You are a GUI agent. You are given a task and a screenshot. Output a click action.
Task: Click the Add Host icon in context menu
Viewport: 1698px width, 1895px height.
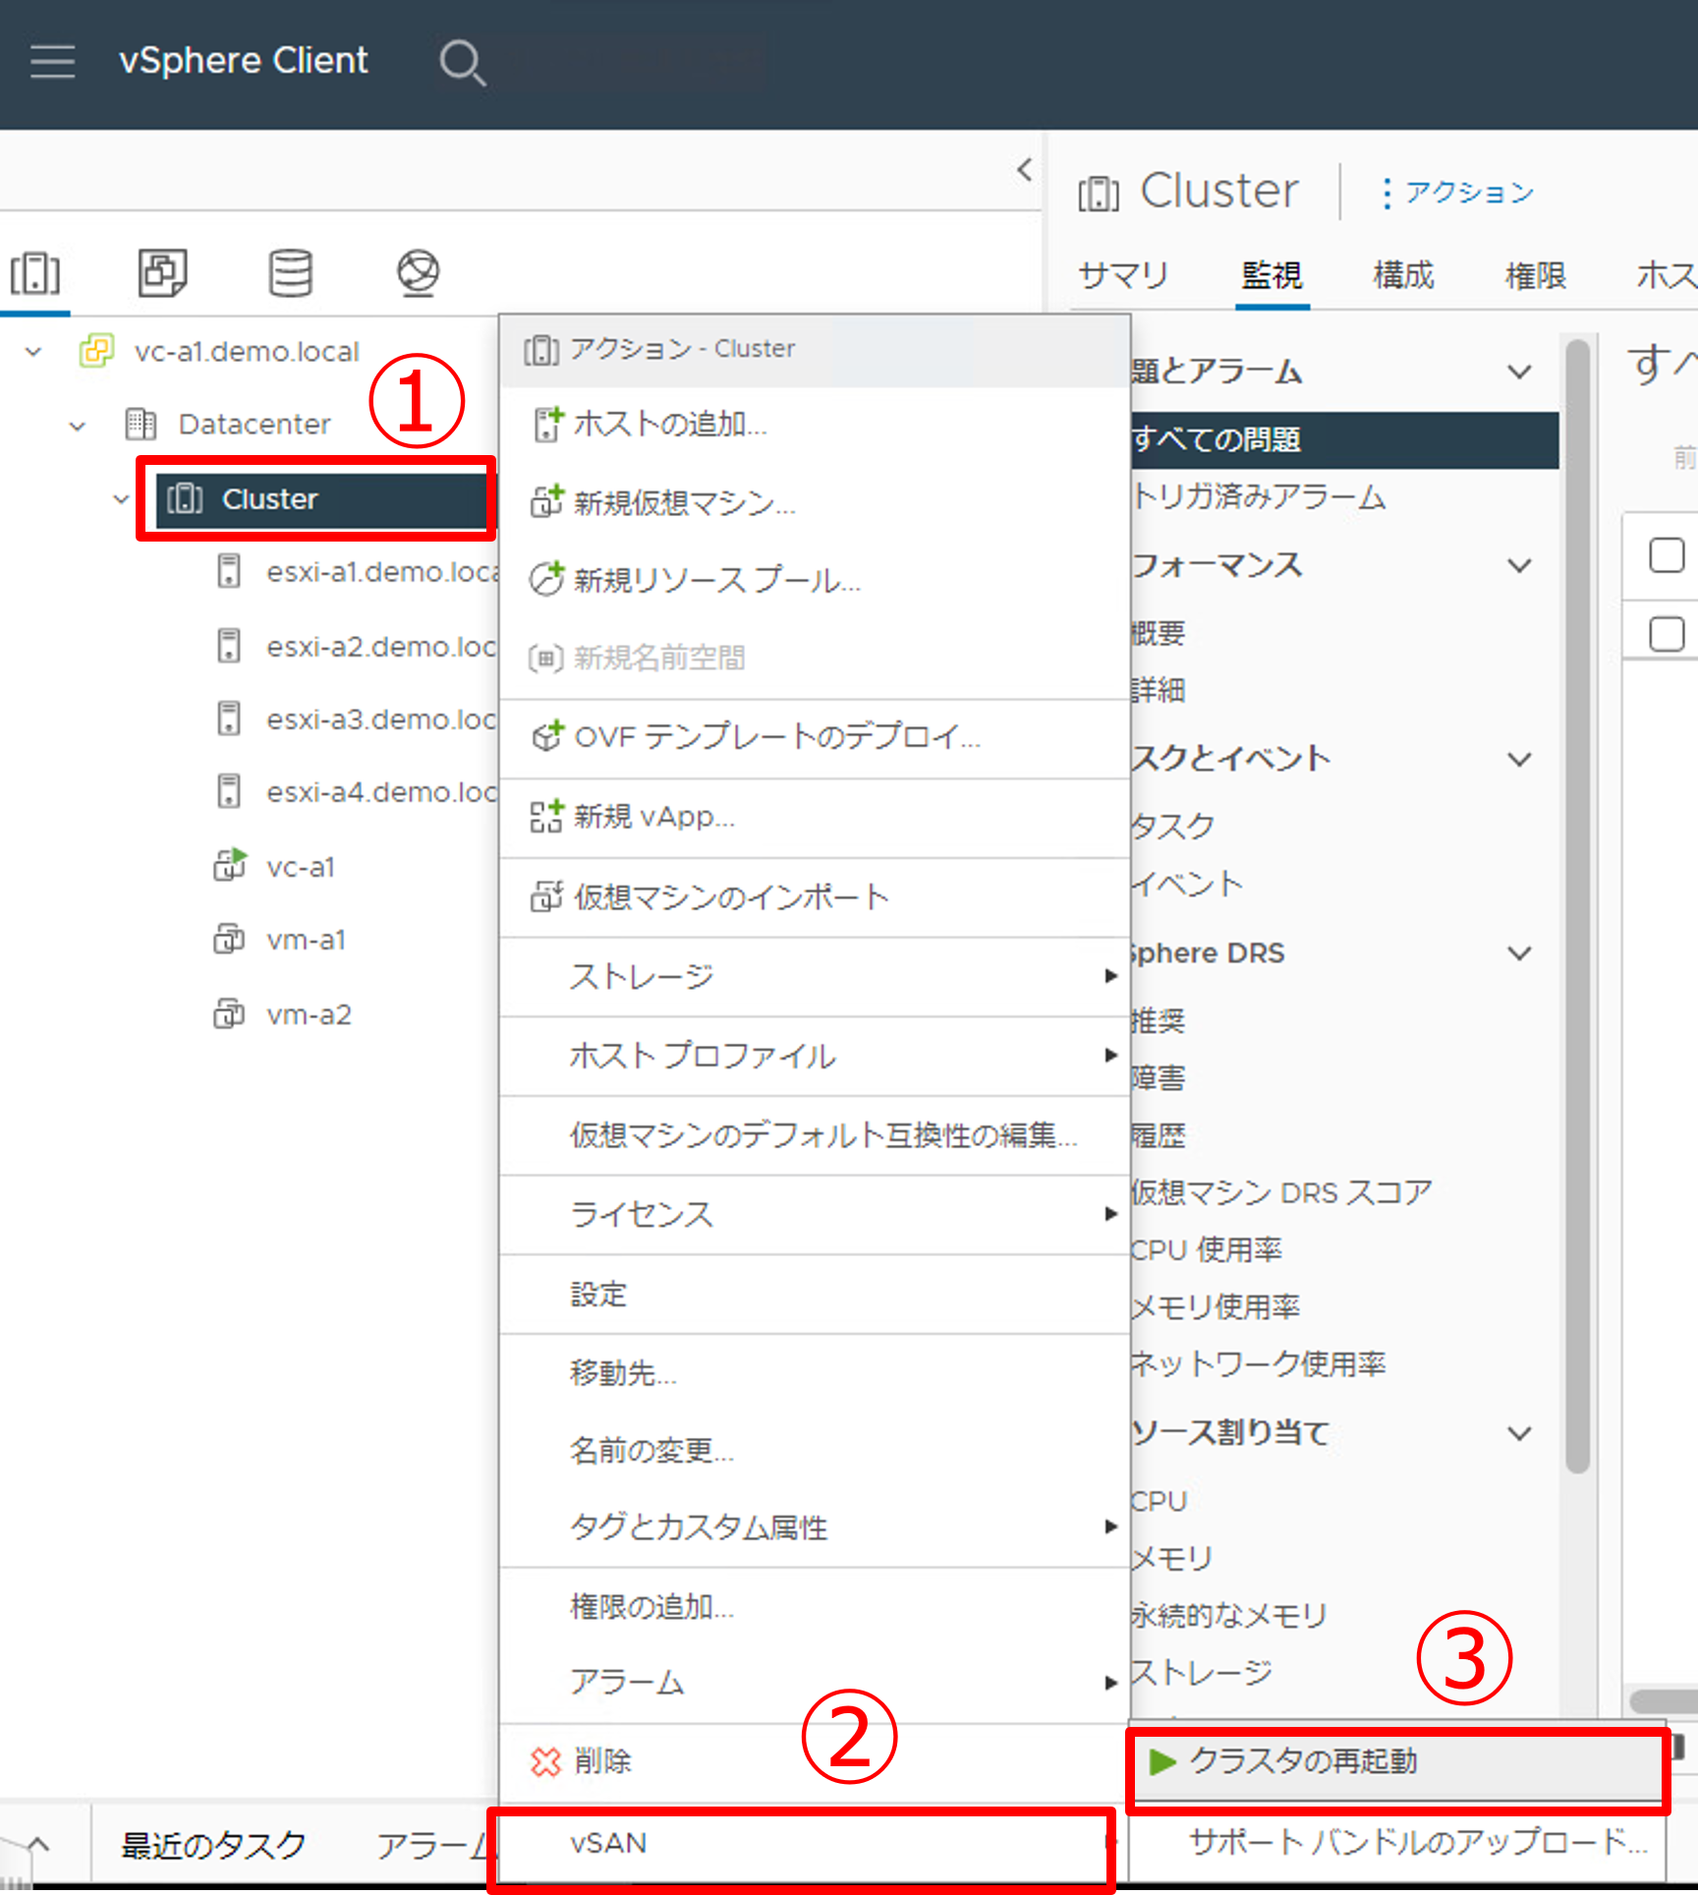[x=547, y=424]
